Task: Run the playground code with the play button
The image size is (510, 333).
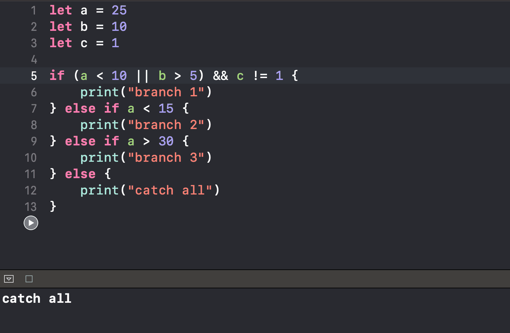Action: (x=31, y=223)
